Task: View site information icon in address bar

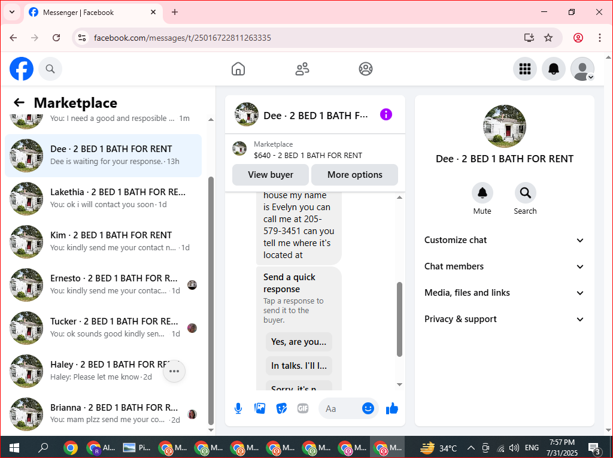Action: (82, 38)
